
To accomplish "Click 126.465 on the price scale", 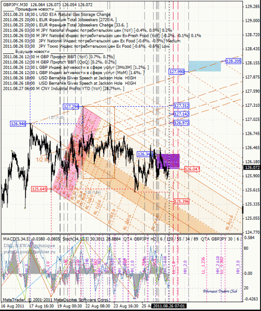I will [x=252, y=148].
